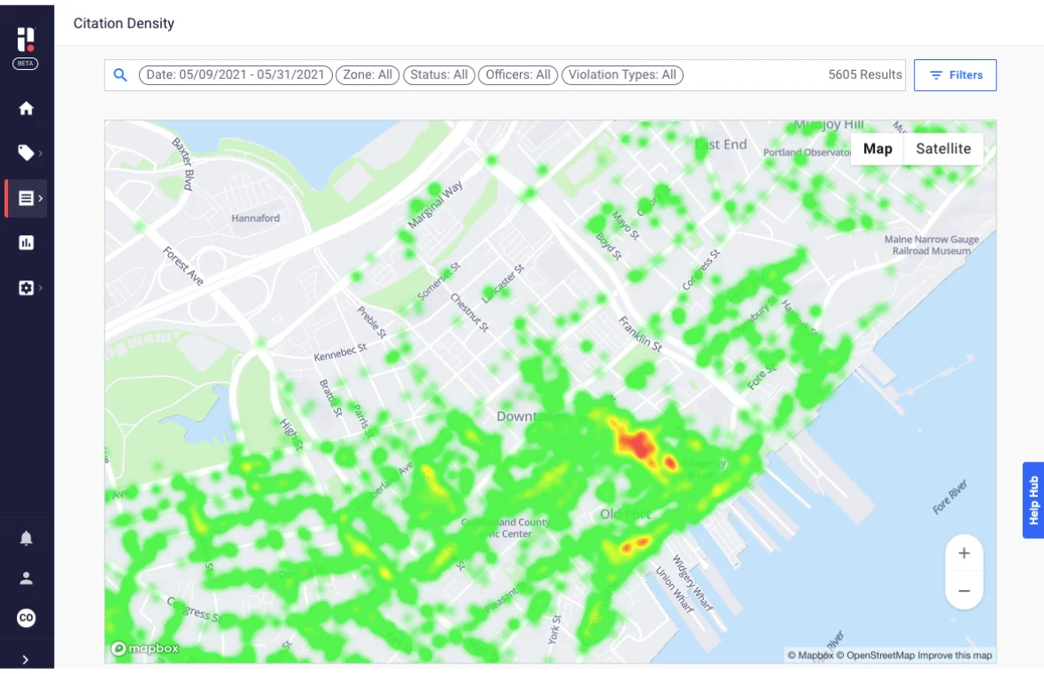Expand the collapsed sidebar with bottom chevron
Screen dimensions: 1044x674
27,659
